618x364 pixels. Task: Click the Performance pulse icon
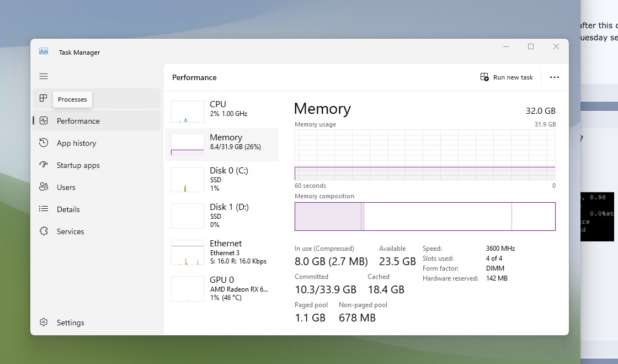44,120
